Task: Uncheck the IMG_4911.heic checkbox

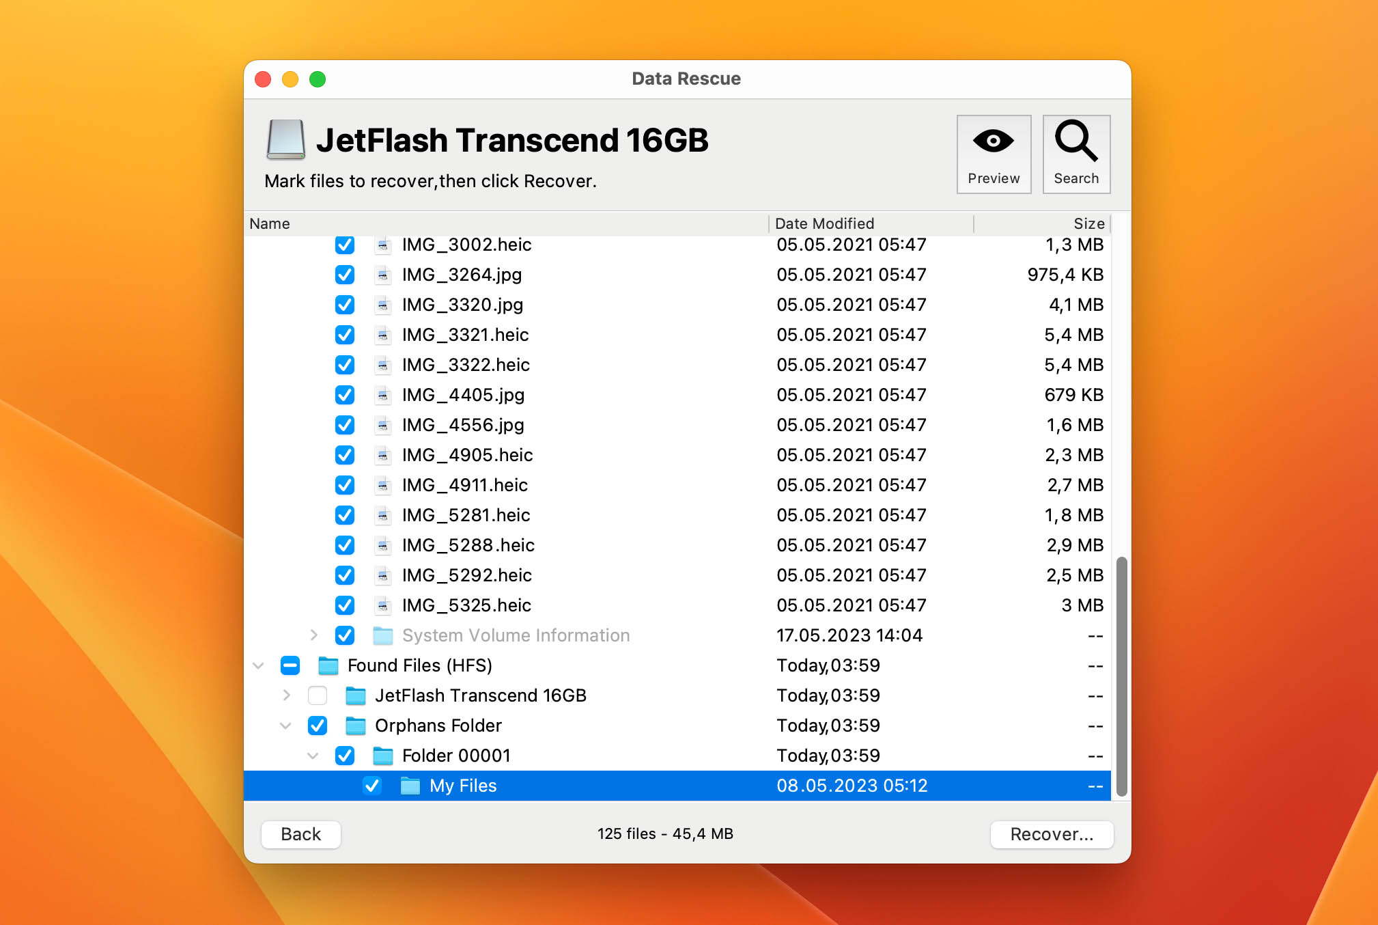Action: coord(345,485)
